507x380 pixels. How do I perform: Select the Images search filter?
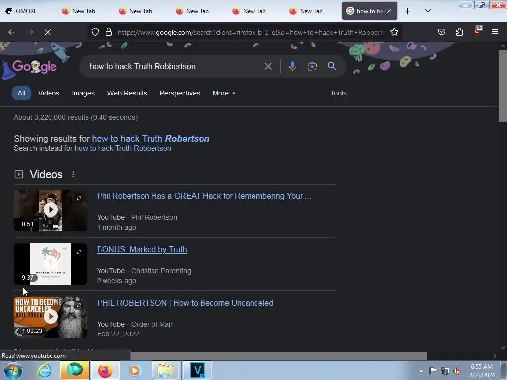click(83, 93)
